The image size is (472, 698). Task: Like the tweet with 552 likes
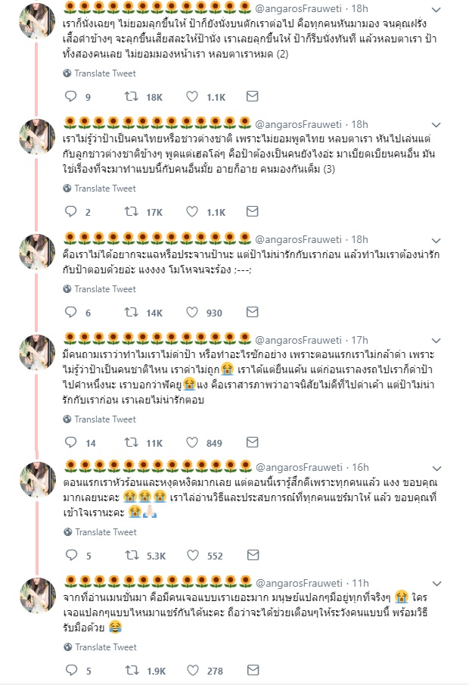click(193, 555)
